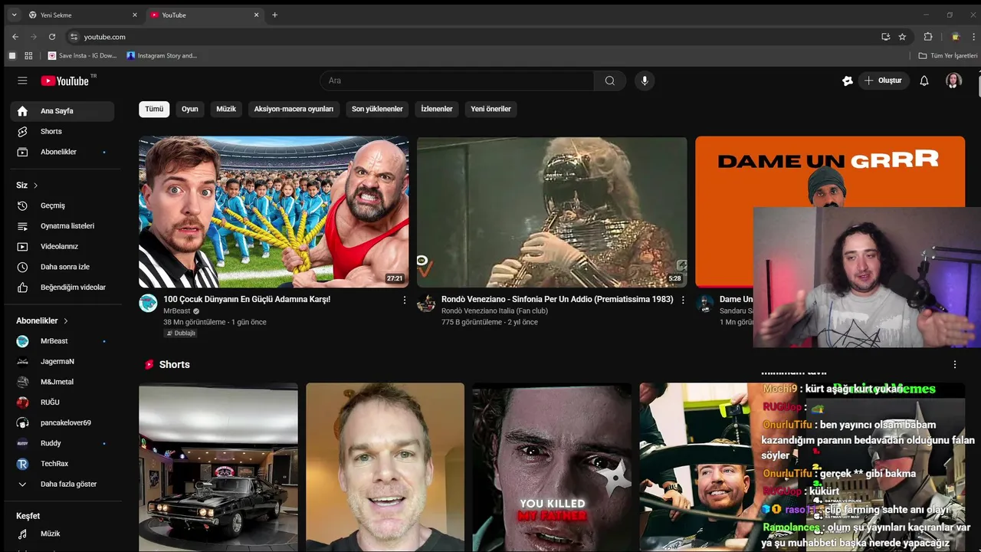Open the YouTube hamburger guide menu
This screenshot has height=552, width=981.
(x=22, y=80)
